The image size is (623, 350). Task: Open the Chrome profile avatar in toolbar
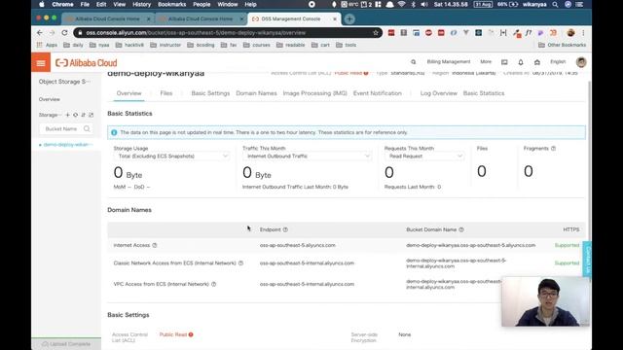click(571, 32)
